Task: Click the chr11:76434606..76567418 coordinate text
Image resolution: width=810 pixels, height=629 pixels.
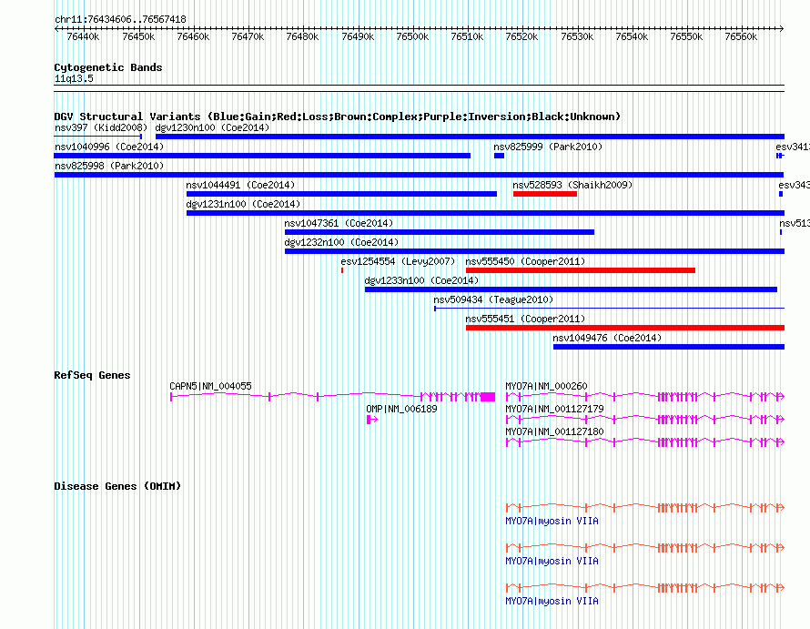Action: point(120,19)
